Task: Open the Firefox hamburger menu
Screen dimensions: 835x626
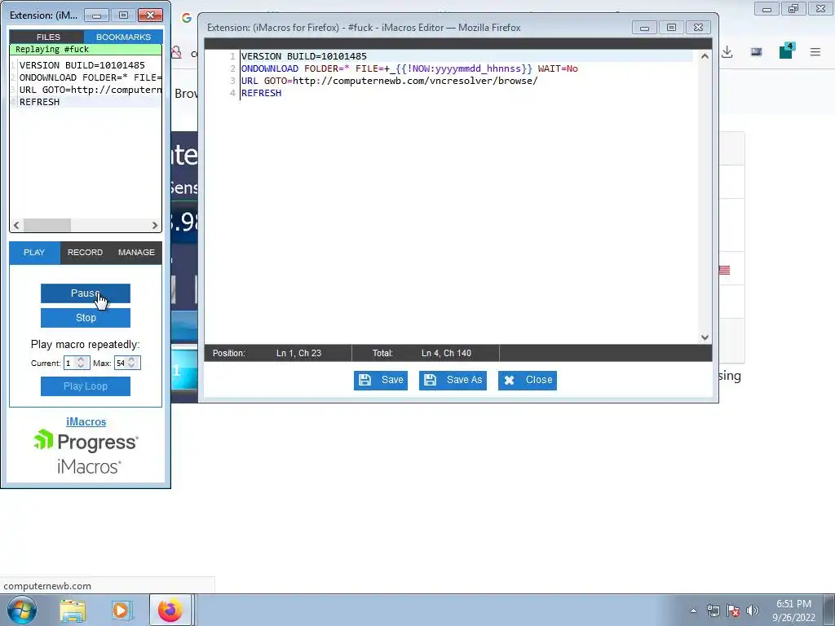Action: coord(815,52)
